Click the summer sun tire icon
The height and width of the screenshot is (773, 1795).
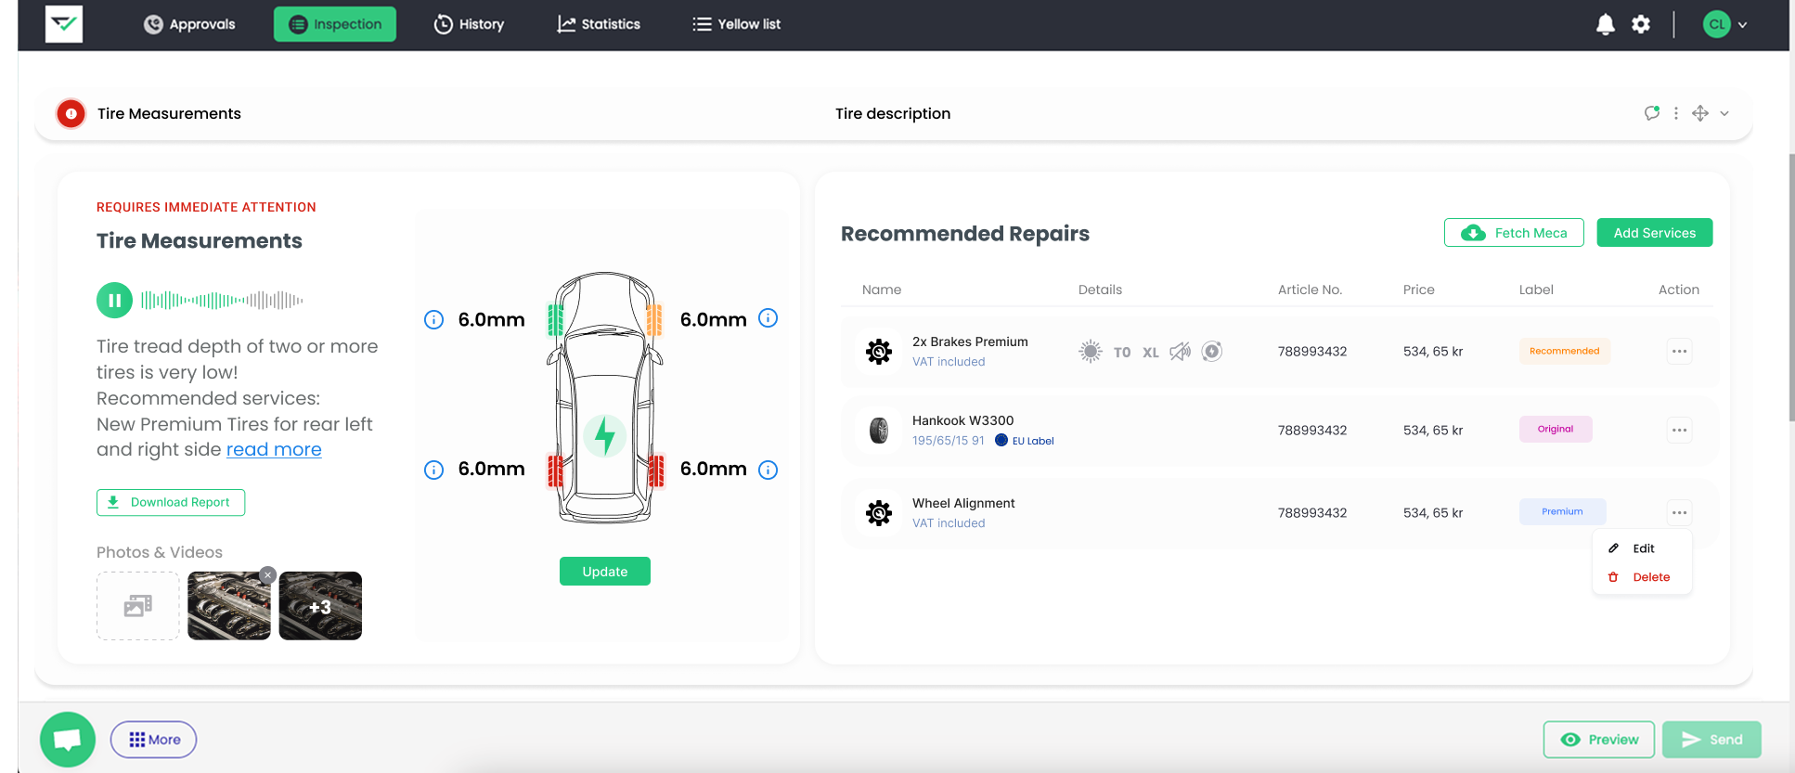tap(1091, 352)
